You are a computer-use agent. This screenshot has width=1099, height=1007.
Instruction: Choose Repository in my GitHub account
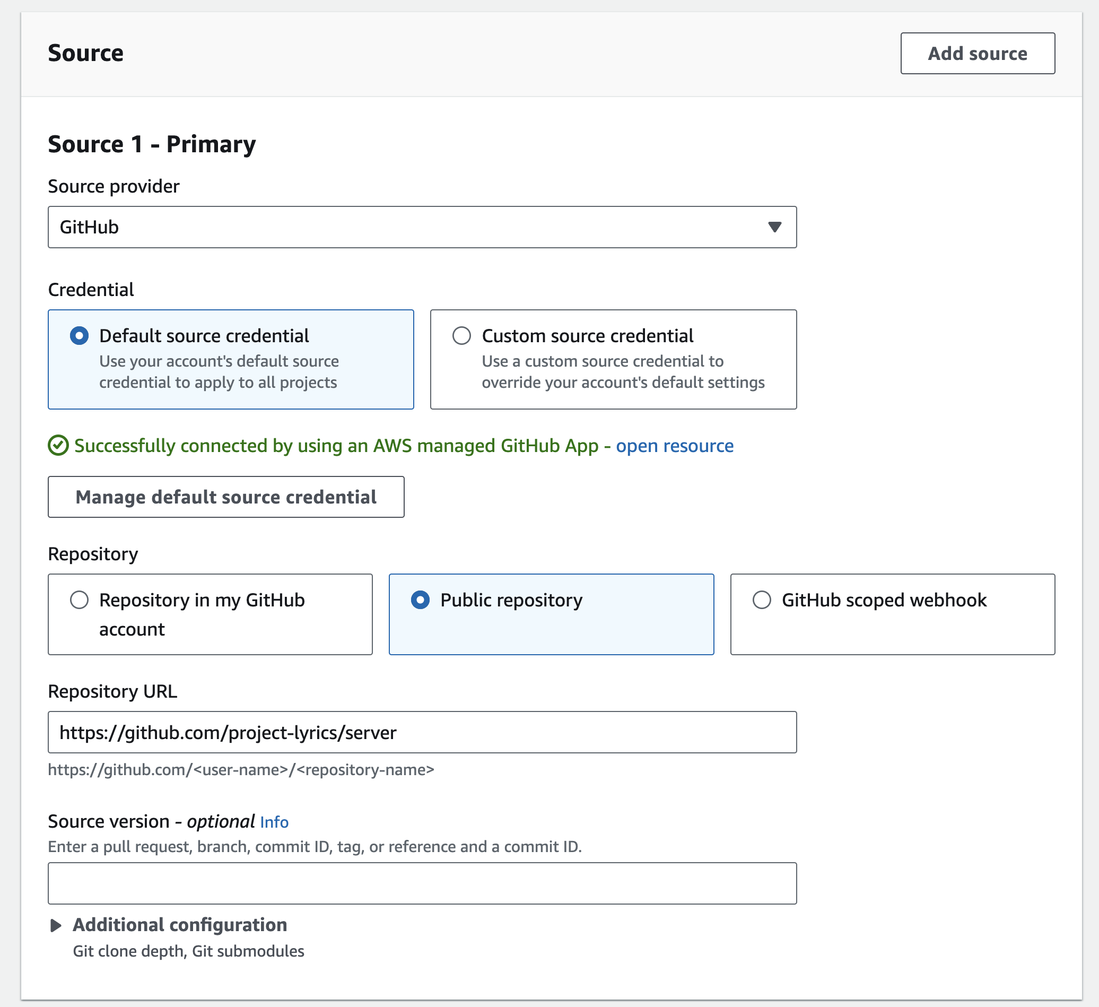pos(79,600)
